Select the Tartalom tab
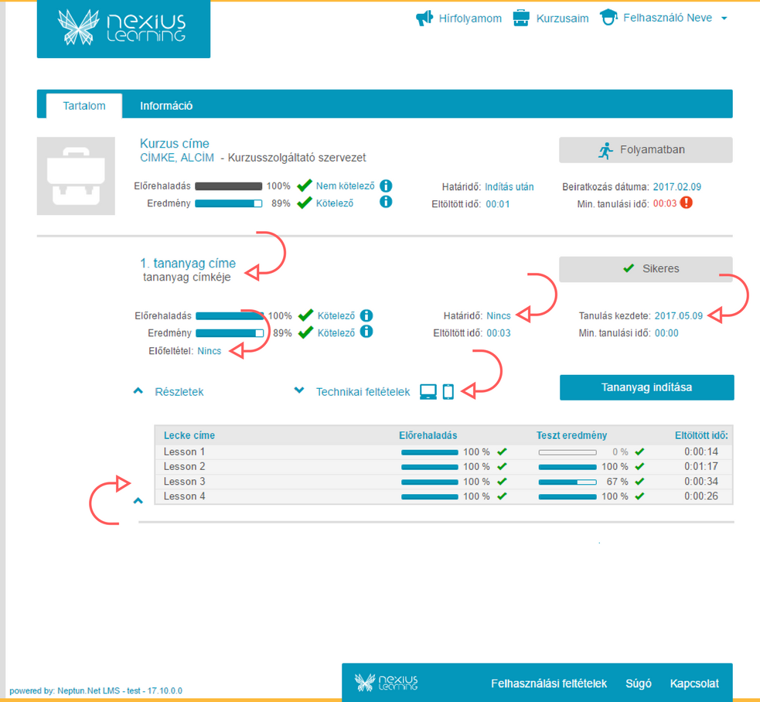 point(84,106)
